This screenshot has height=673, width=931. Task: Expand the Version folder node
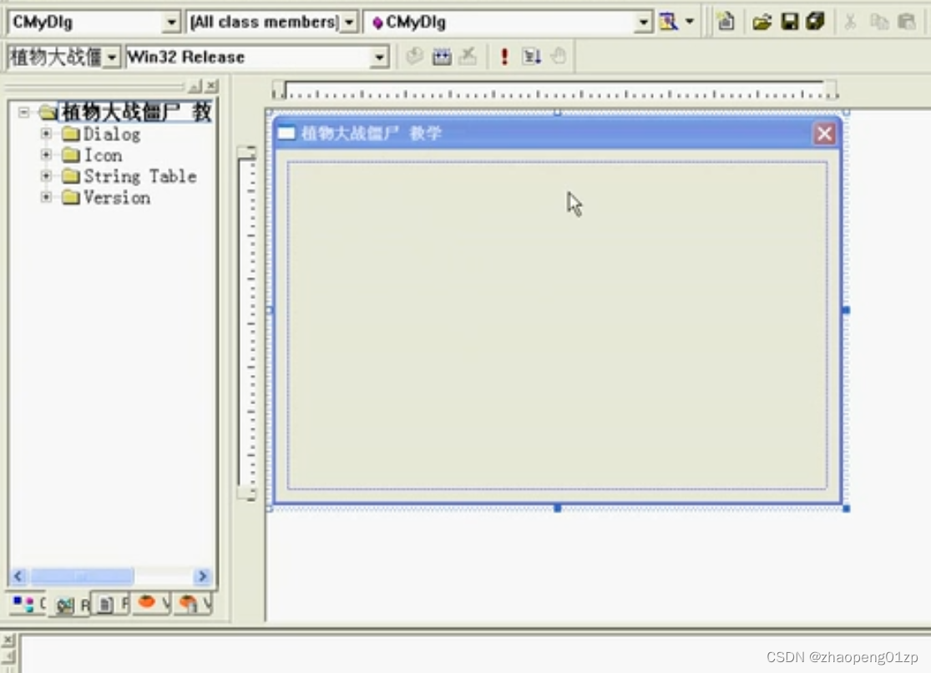click(x=46, y=197)
